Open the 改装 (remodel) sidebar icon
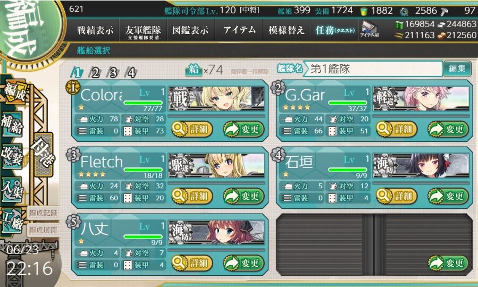478x287 pixels. [x=12, y=157]
